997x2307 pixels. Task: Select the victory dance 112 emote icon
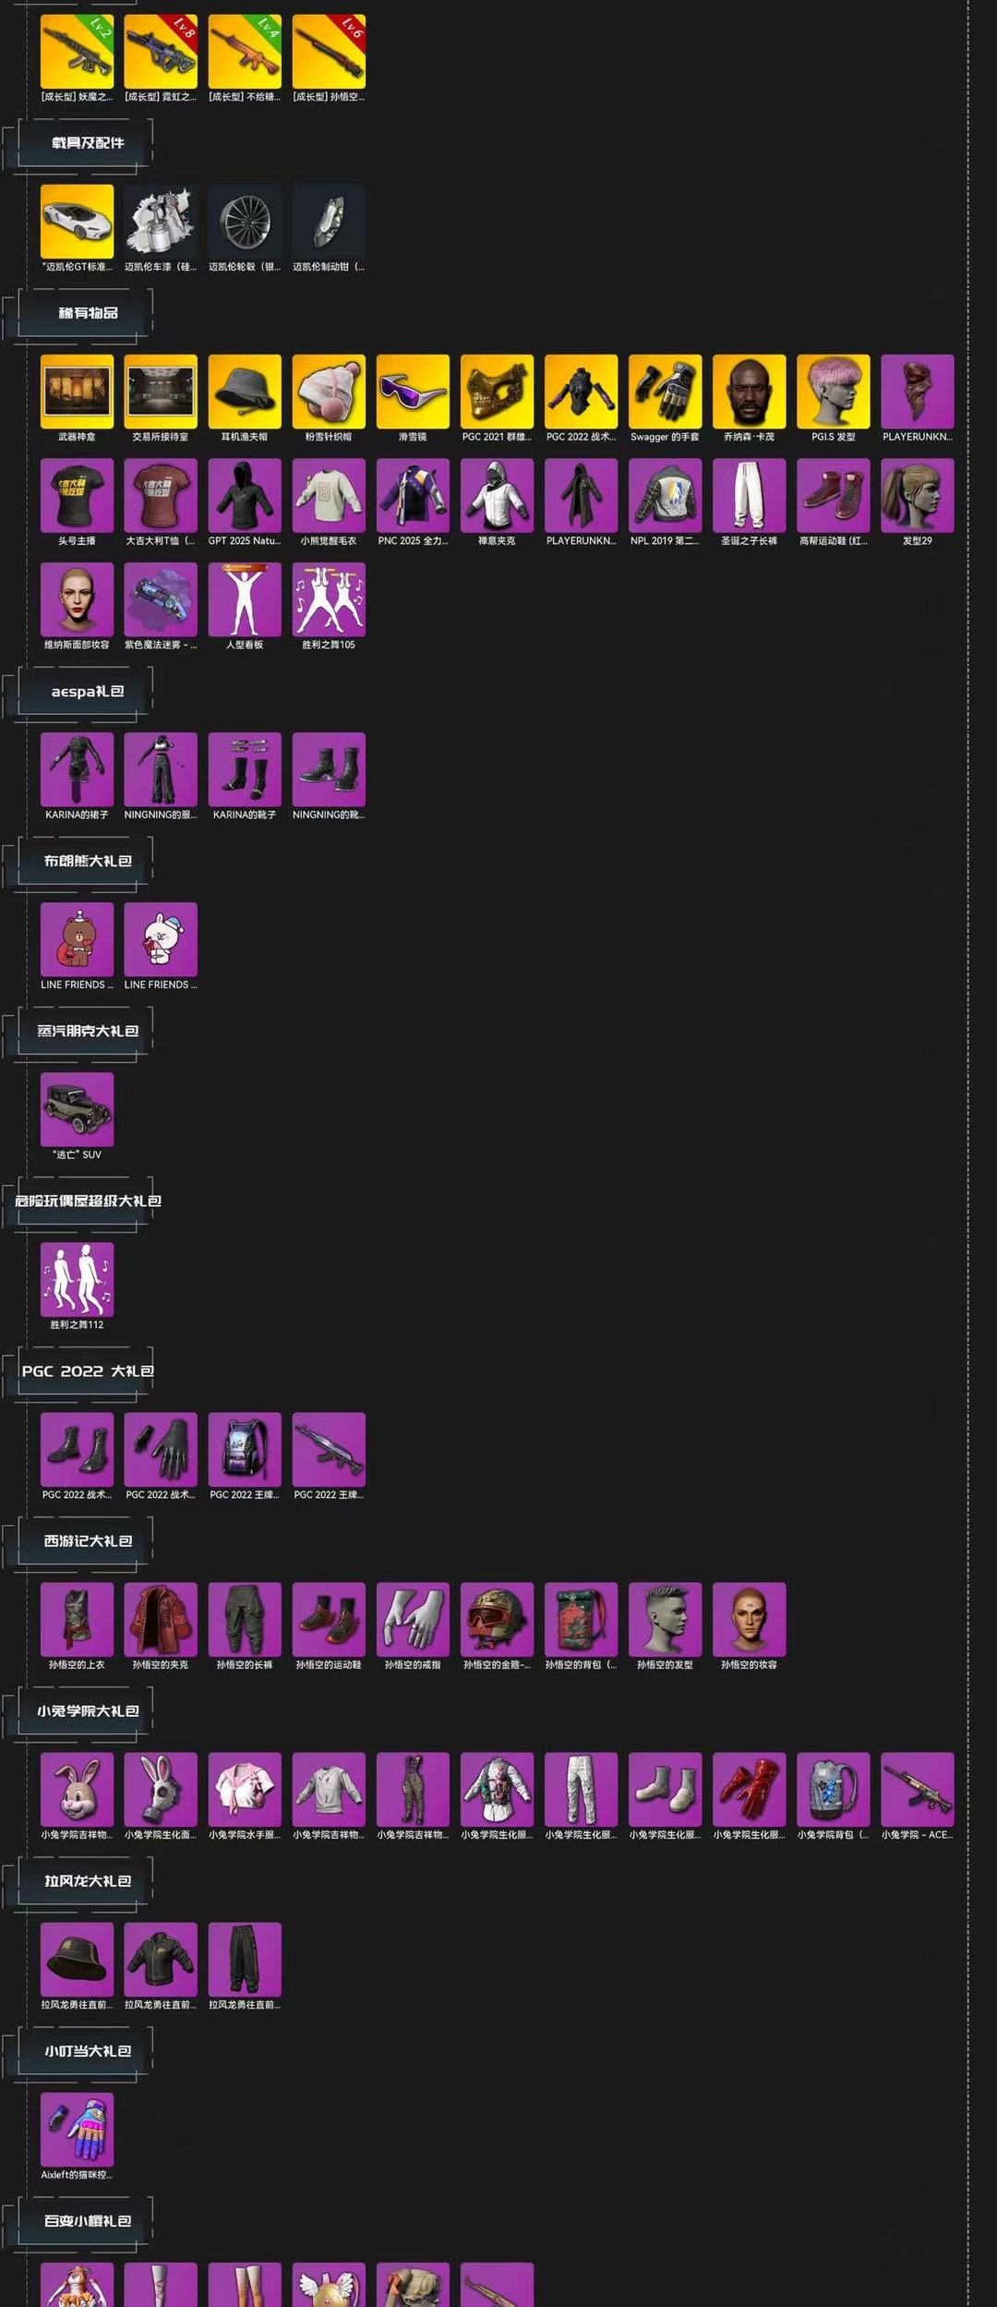[77, 1278]
